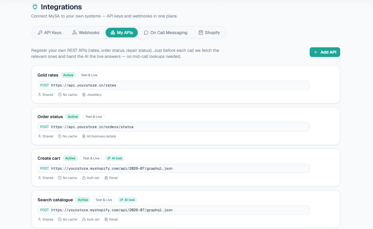Click the orders/status endpoint URL field
Viewport: 373px width, 229px height.
(173, 127)
